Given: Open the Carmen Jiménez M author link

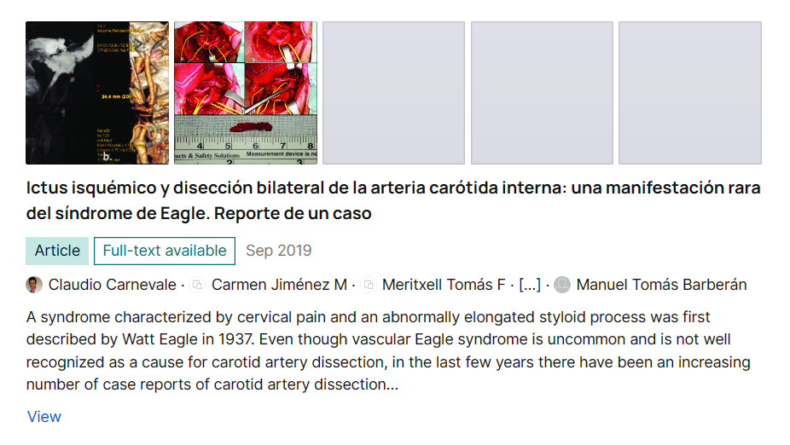Looking at the screenshot, I should 279,285.
